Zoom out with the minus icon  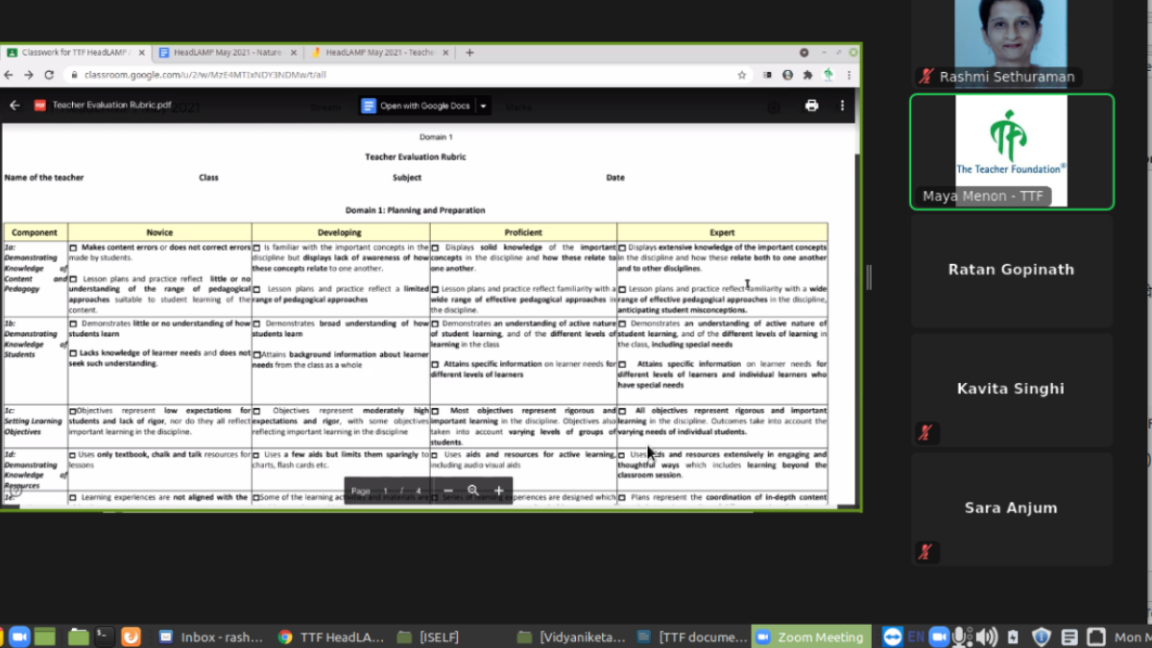pyautogui.click(x=448, y=491)
